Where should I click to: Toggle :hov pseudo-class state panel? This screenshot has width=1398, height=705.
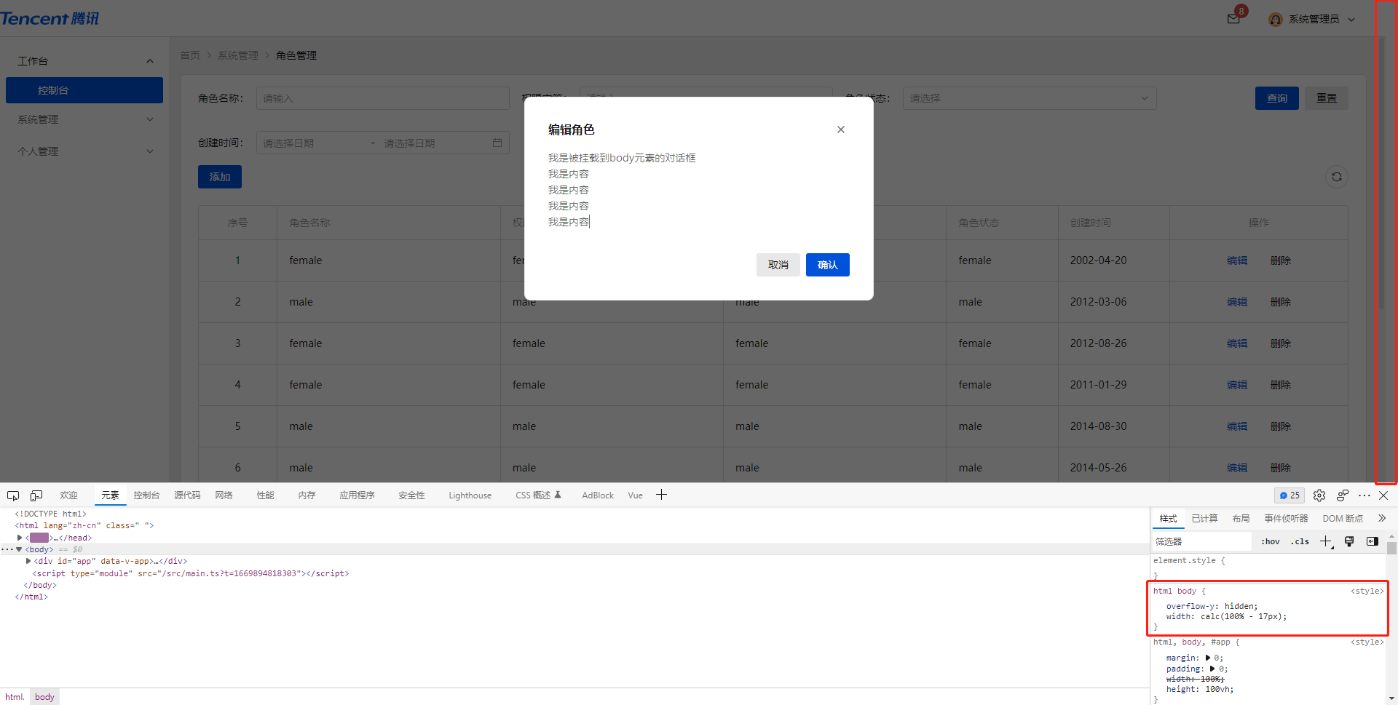click(1270, 541)
